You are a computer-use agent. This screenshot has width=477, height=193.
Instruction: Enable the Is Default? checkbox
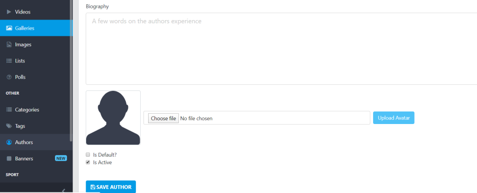88,154
